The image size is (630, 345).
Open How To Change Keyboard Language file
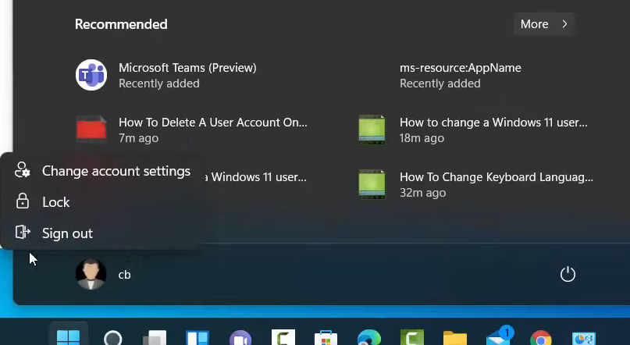(x=496, y=184)
